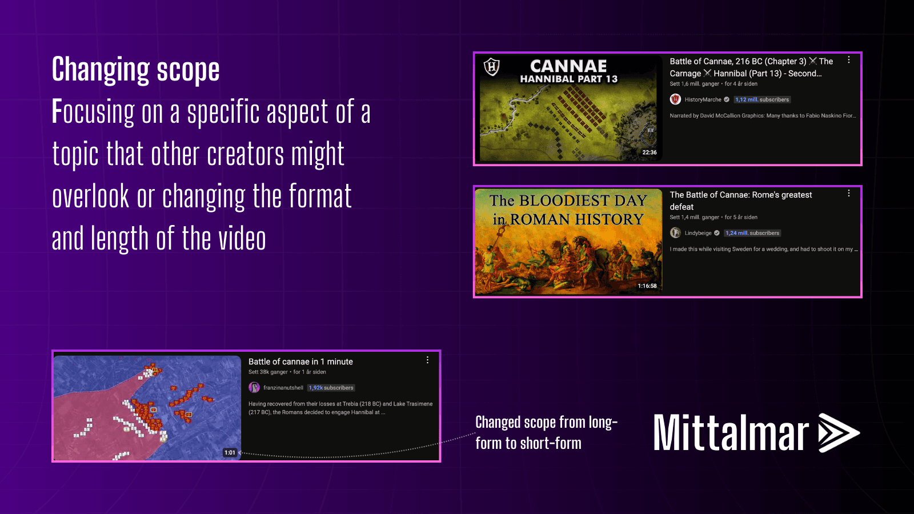The height and width of the screenshot is (514, 914).
Task: Click the 'Changed scope from long-form to short-form' caption
Action: pyautogui.click(x=547, y=432)
